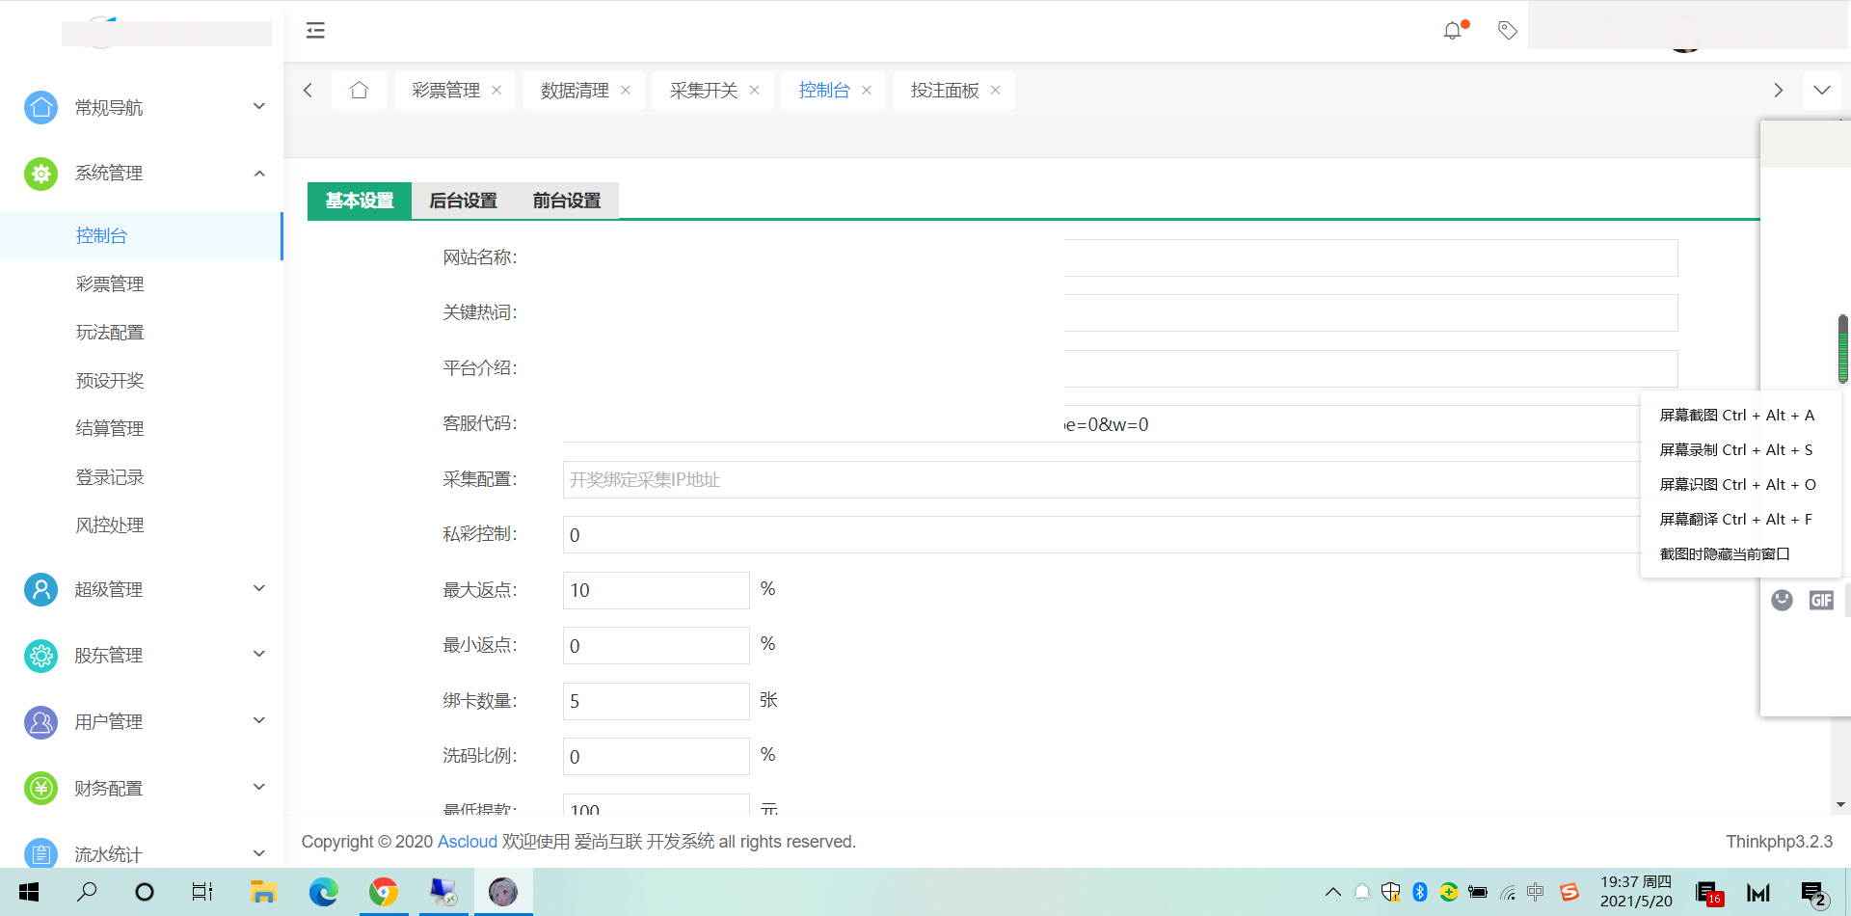Open the tab options dropdown arrow
The image size is (1851, 916).
tap(1821, 91)
